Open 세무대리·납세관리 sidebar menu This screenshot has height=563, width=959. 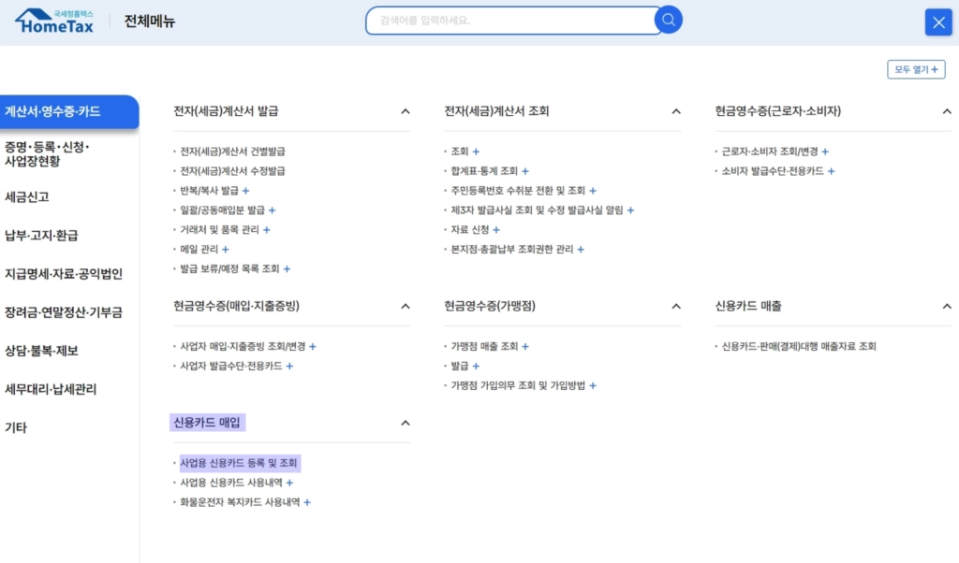click(51, 389)
